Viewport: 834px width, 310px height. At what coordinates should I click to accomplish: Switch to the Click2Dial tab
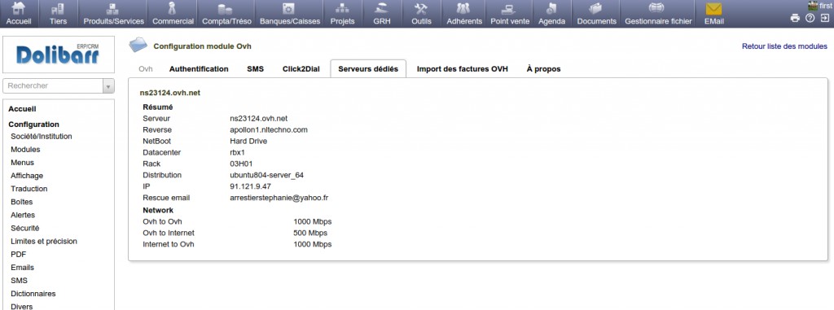[301, 68]
